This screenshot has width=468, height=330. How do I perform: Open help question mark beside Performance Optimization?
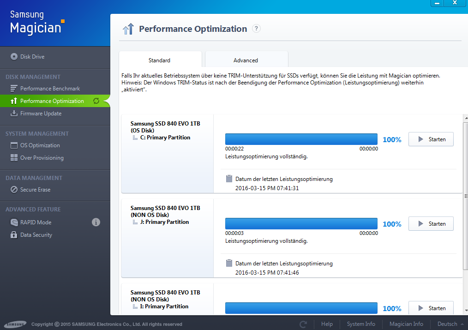coord(257,29)
